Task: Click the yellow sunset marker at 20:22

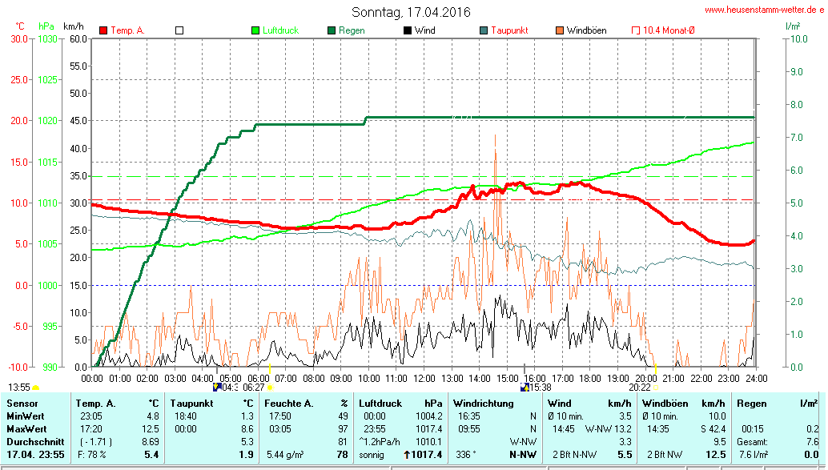Action: click(x=655, y=388)
